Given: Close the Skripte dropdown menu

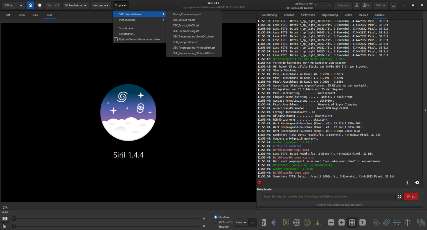Looking at the screenshot, I should (120, 5).
